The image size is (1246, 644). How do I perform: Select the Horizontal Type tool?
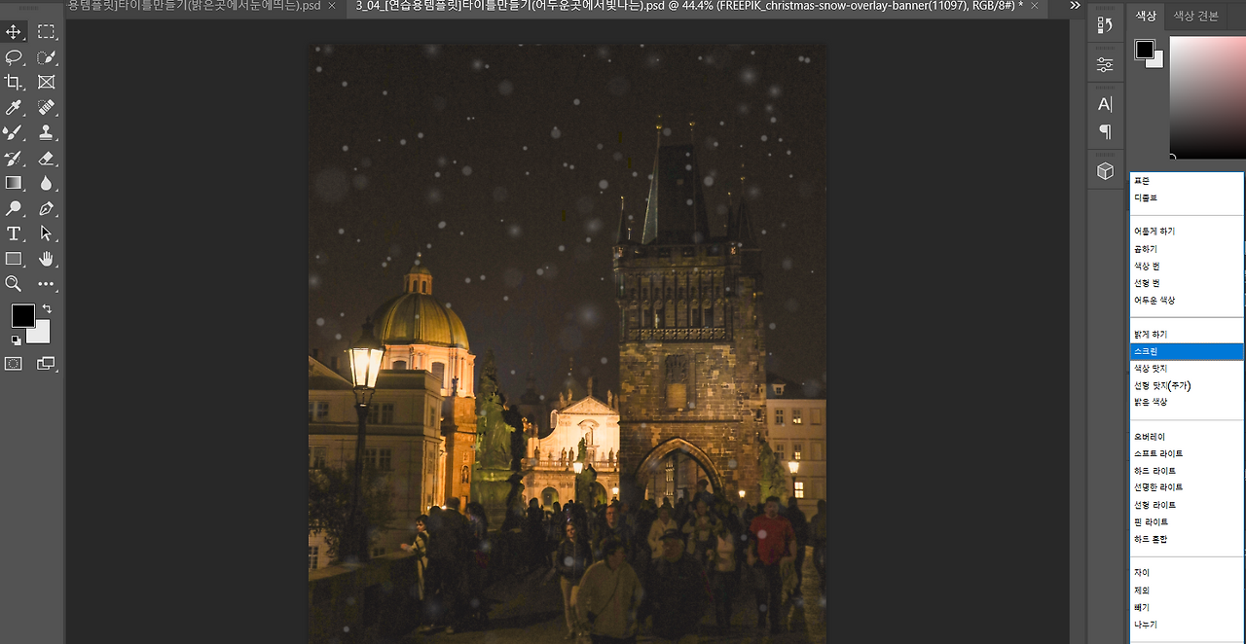tap(14, 233)
